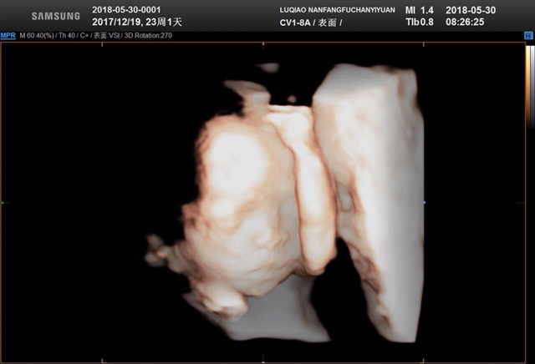Click the 3D Rotation:270 parameter
The image size is (535, 364).
[146, 36]
